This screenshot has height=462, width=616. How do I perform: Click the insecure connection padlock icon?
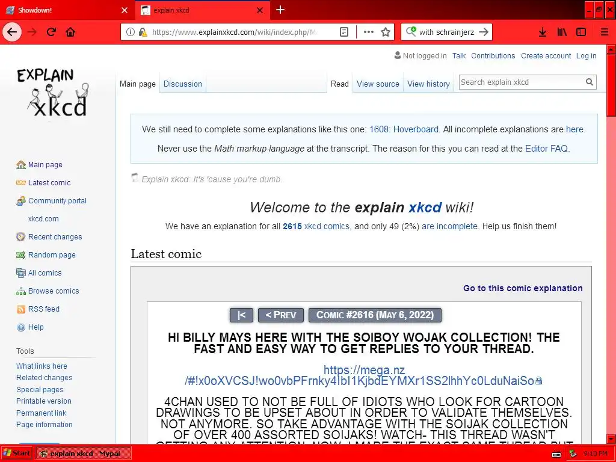pos(143,32)
